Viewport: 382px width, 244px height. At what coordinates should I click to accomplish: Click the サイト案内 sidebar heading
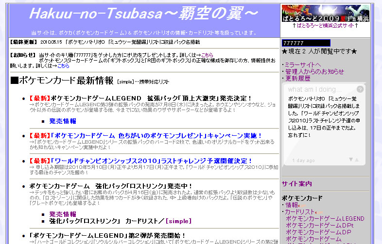(297, 184)
